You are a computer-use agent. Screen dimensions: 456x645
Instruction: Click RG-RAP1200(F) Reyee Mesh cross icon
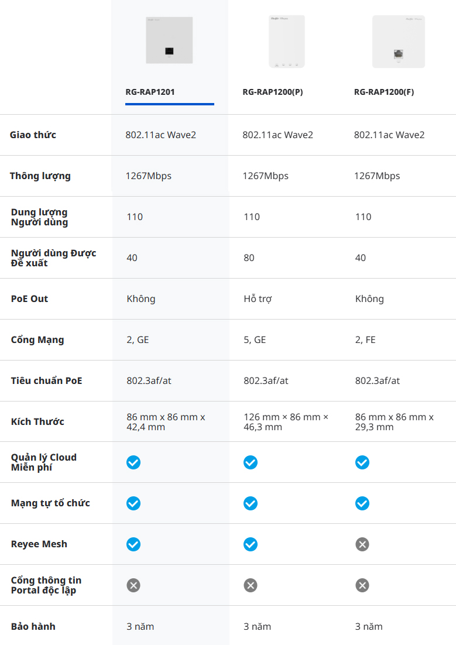pyautogui.click(x=362, y=544)
